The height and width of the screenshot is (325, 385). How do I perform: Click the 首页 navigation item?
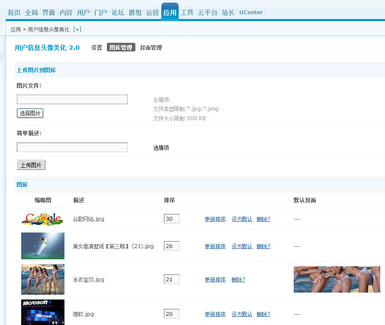pyautogui.click(x=14, y=13)
